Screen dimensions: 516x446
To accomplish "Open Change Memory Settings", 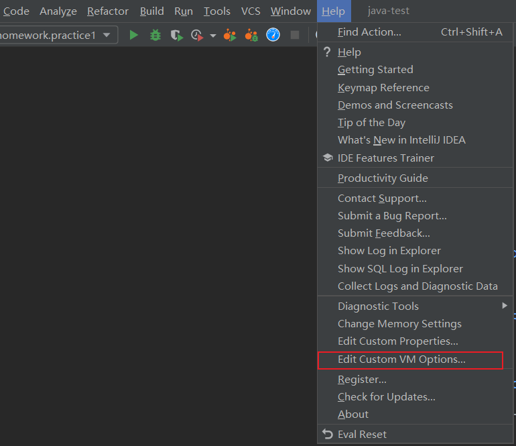I will tap(415, 324).
